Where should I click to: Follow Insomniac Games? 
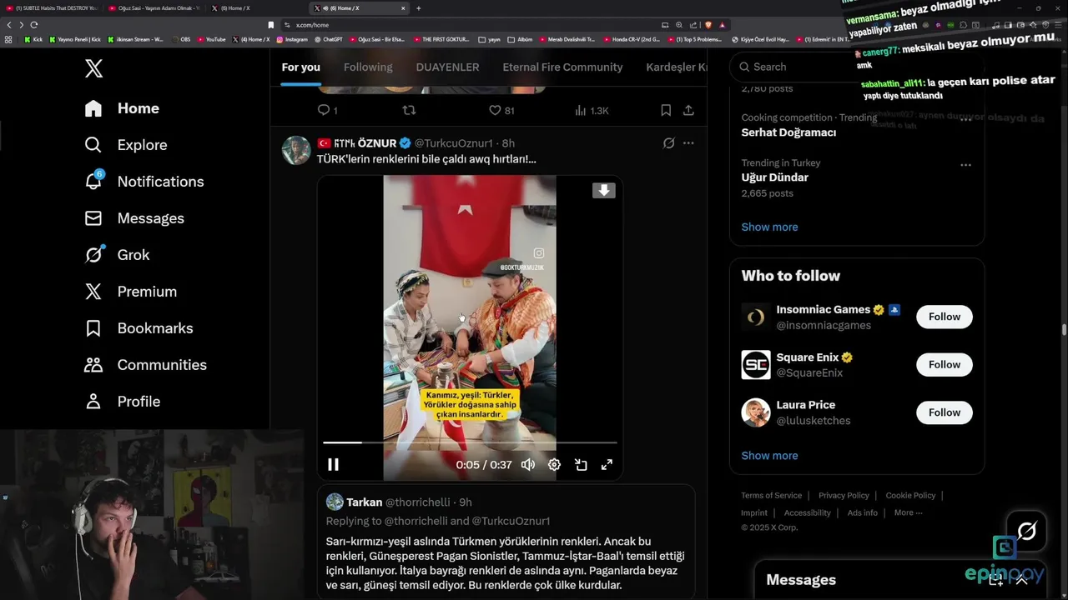point(945,317)
